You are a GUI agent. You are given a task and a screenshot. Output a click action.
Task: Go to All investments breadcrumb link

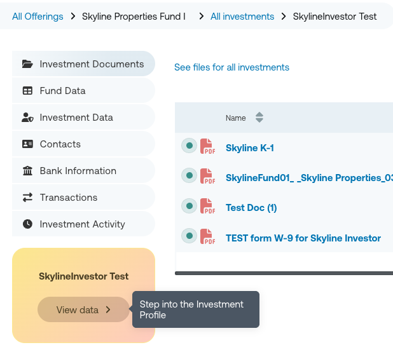(x=242, y=17)
